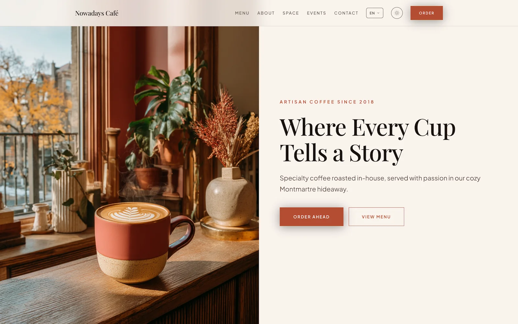
Task: Click the Montmartre hideaway description text
Action: click(x=380, y=183)
